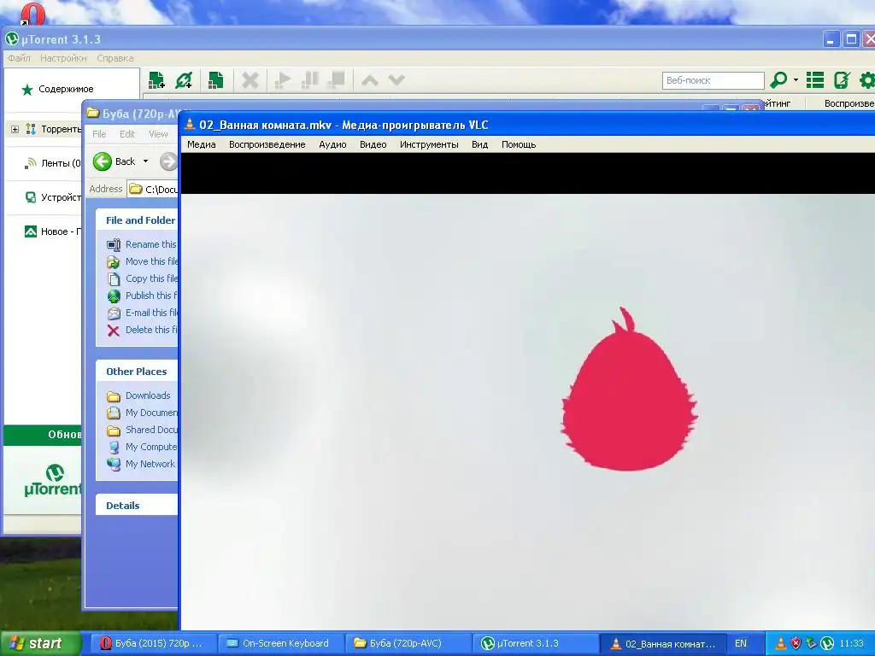The height and width of the screenshot is (656, 875).
Task: Open the Помощь menu in VLC
Action: point(519,144)
